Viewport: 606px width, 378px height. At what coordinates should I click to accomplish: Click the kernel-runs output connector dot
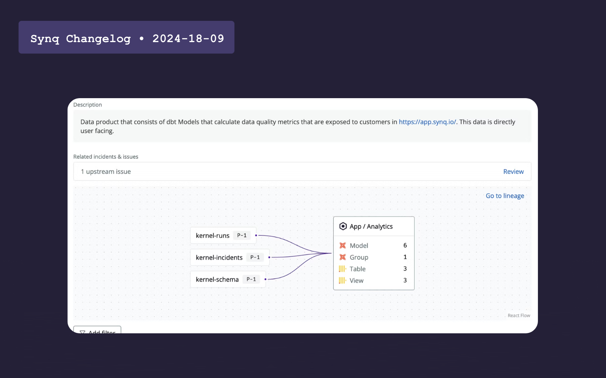click(256, 236)
